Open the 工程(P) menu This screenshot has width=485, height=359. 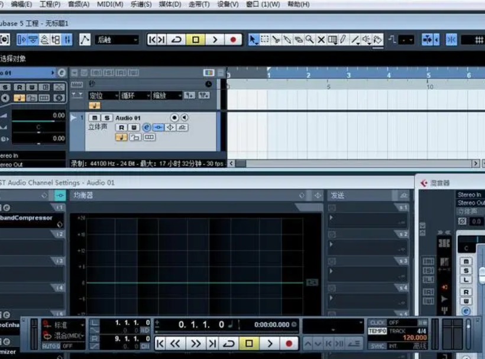50,4
